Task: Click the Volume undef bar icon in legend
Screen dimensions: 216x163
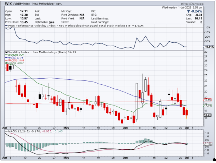Action: (6, 63)
